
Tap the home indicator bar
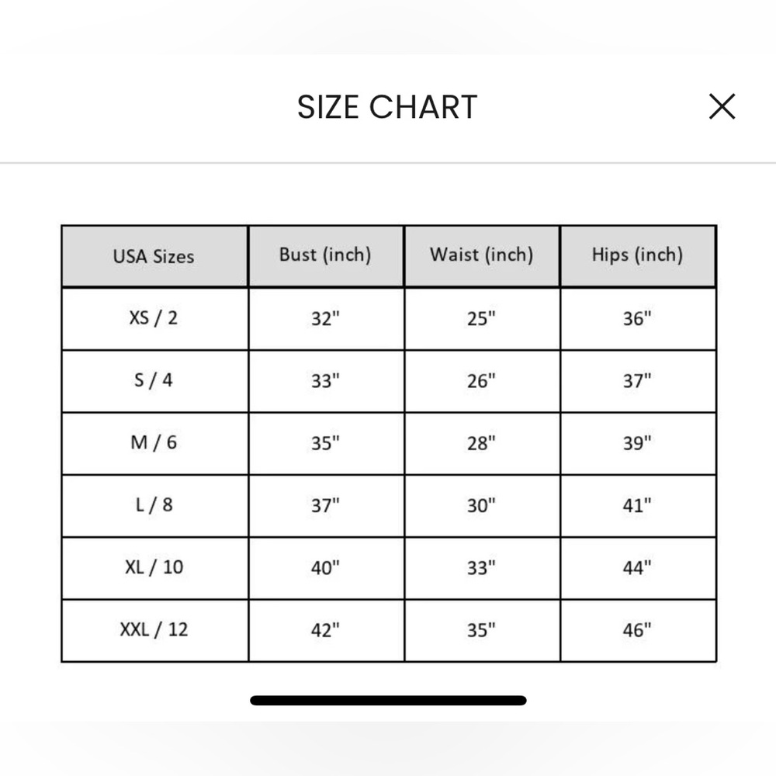(388, 700)
